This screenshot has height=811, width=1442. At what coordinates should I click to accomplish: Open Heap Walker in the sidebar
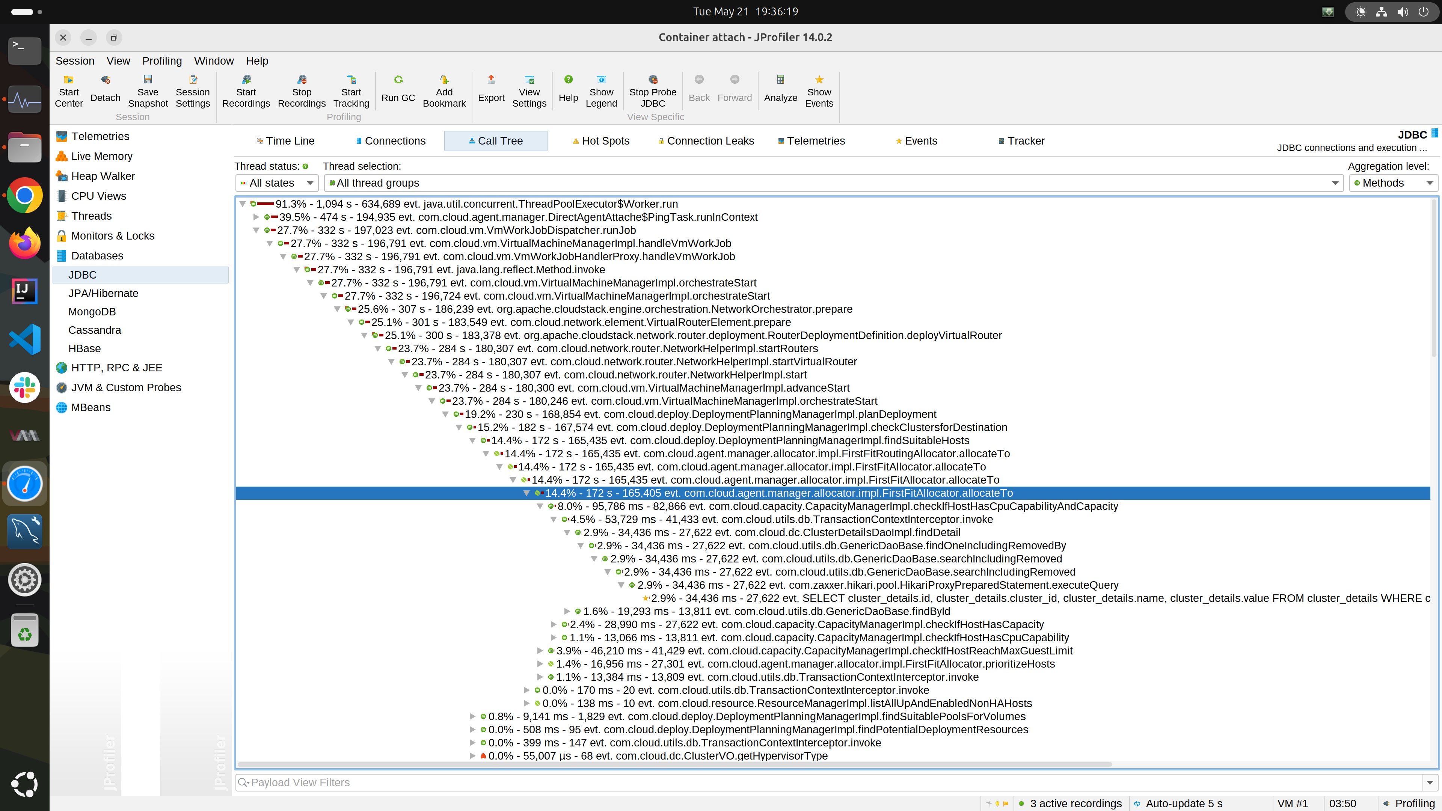click(103, 176)
